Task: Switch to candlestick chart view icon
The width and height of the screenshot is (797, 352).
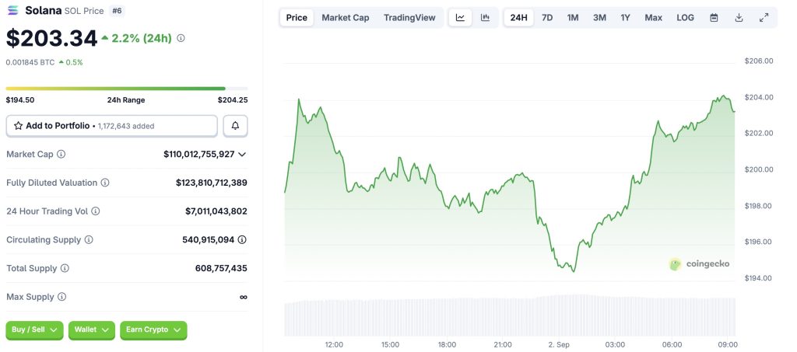Action: tap(485, 17)
